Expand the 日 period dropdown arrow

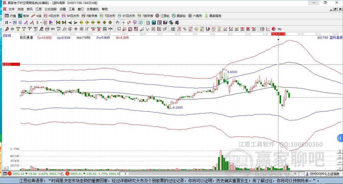pyautogui.click(x=10, y=22)
